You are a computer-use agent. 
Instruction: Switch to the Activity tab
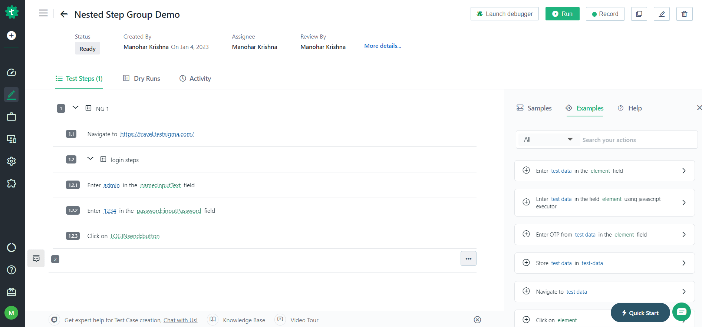coord(195,79)
